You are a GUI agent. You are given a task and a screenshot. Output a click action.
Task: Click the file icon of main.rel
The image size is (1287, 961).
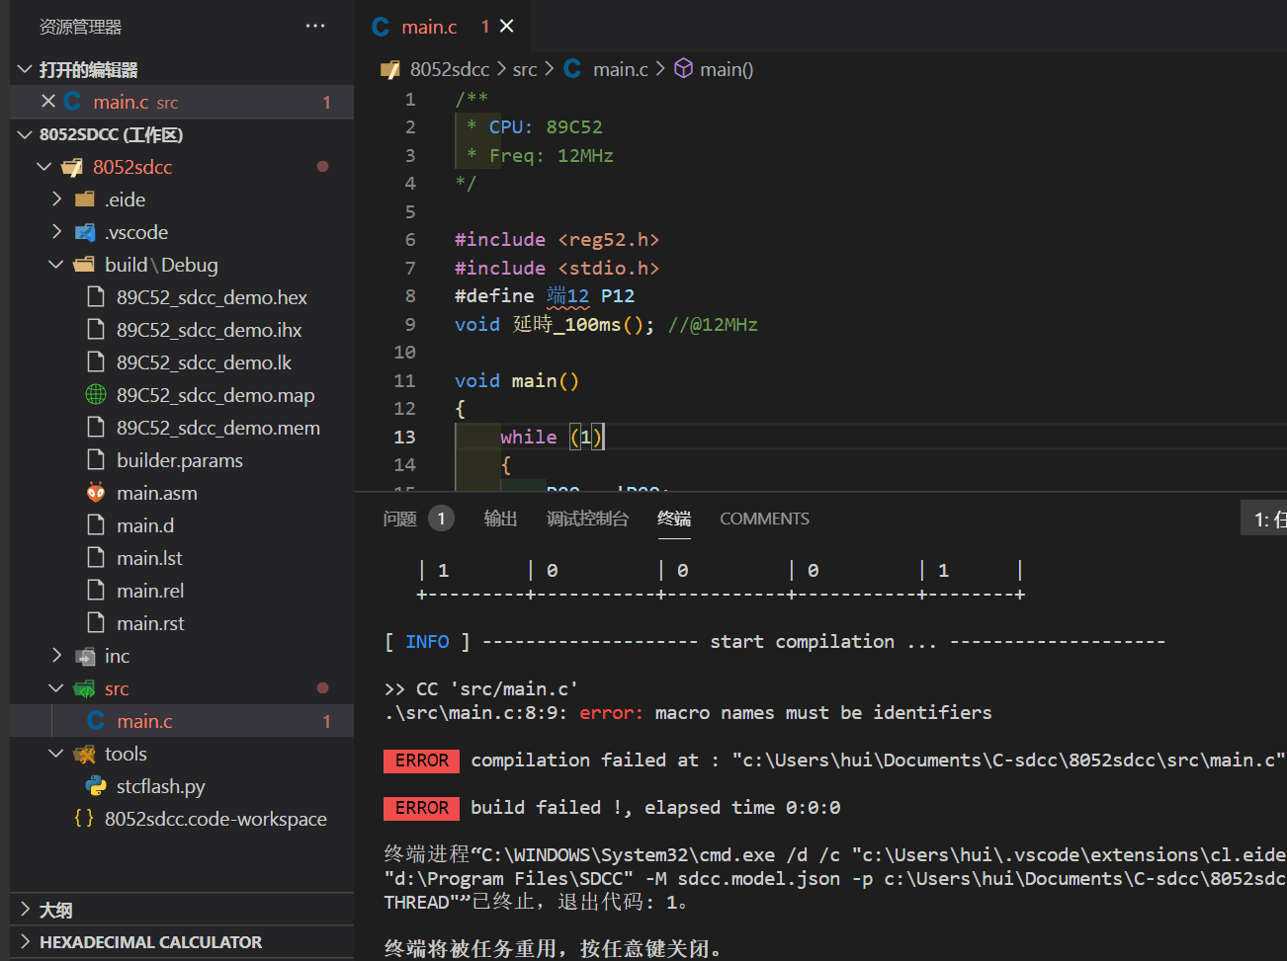(96, 591)
